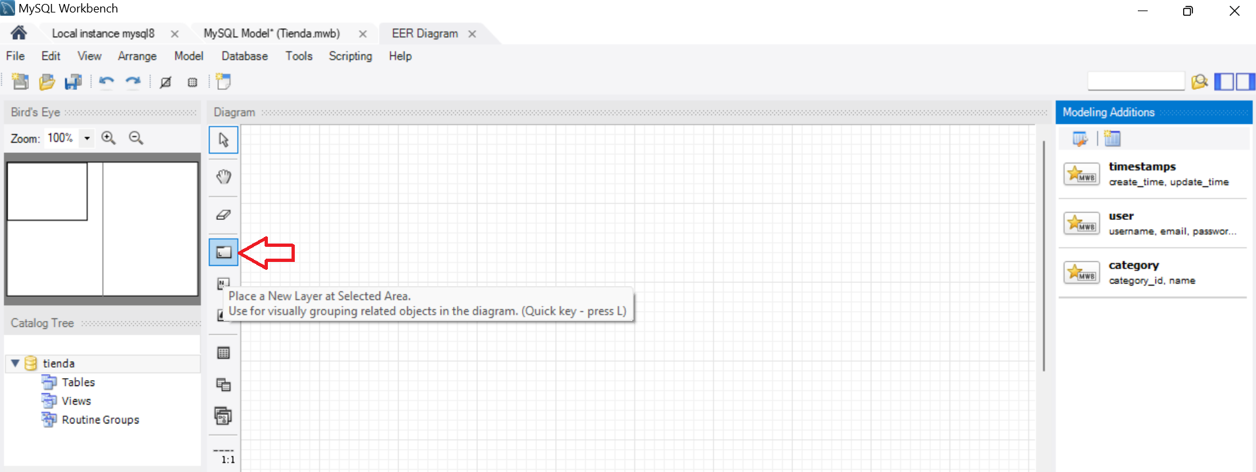The width and height of the screenshot is (1256, 472).
Task: Click the diagram vertical scrollbar
Action: [x=1043, y=256]
